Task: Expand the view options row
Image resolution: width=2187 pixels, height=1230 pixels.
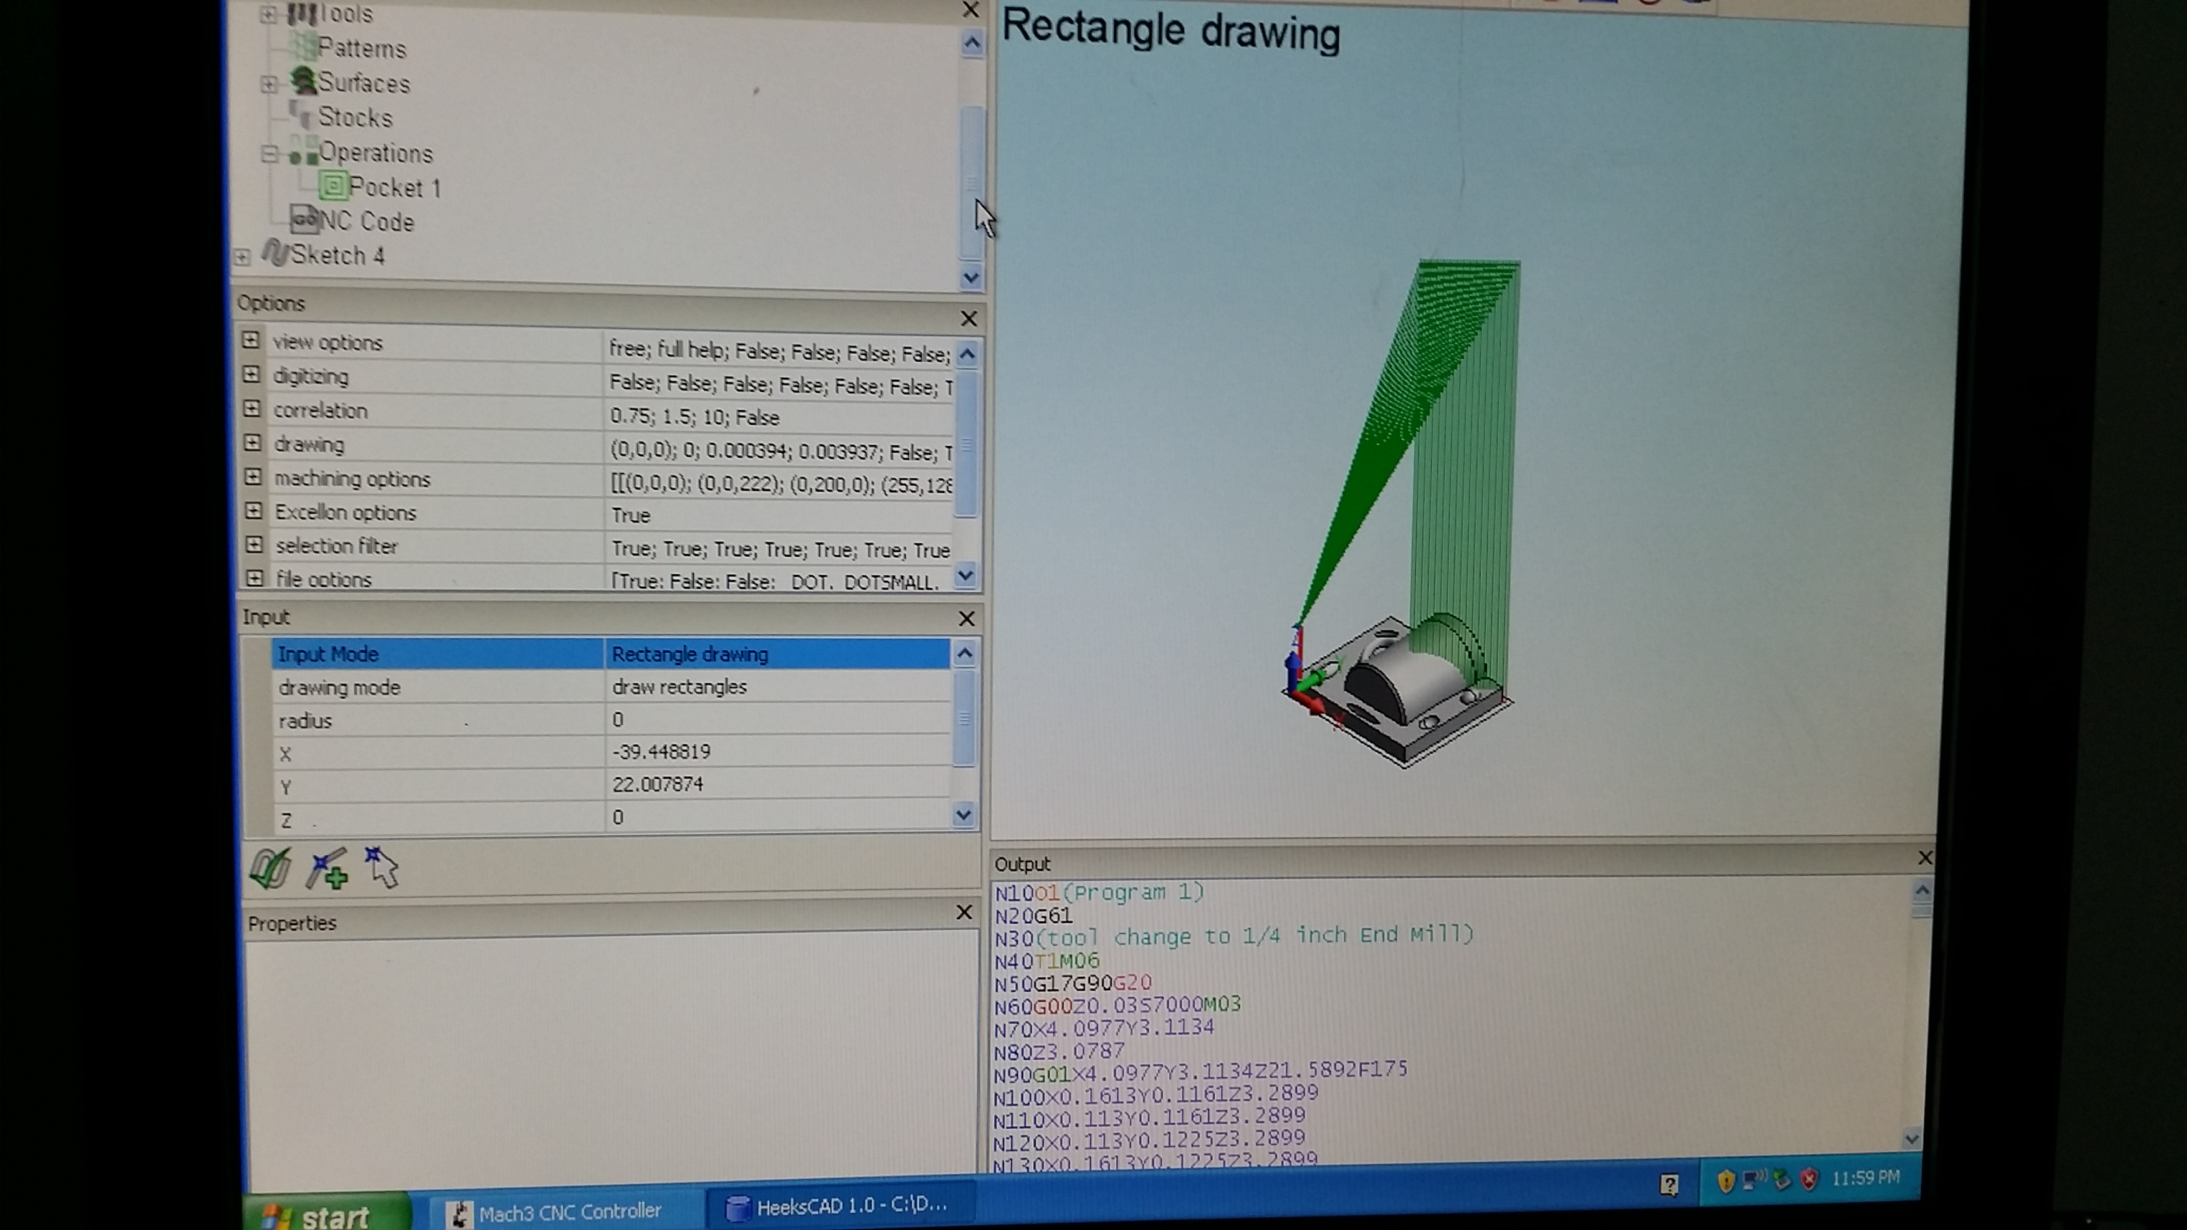Action: coord(251,340)
